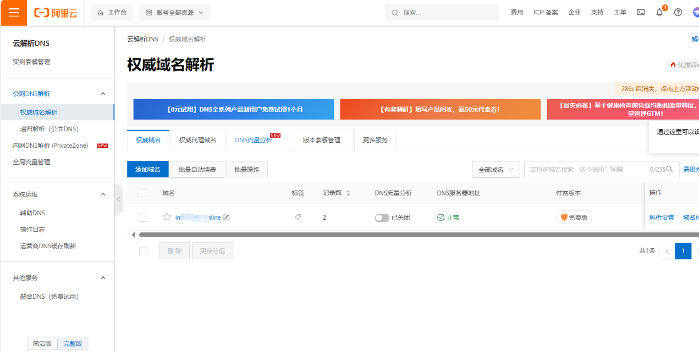The image size is (699, 352).
Task: Click the 更换分组 button
Action: [x=212, y=251]
